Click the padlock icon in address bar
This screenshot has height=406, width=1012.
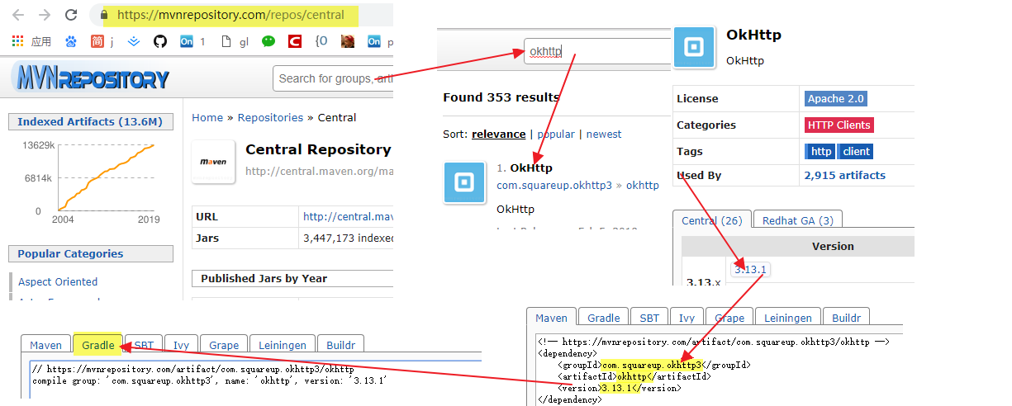click(x=103, y=15)
